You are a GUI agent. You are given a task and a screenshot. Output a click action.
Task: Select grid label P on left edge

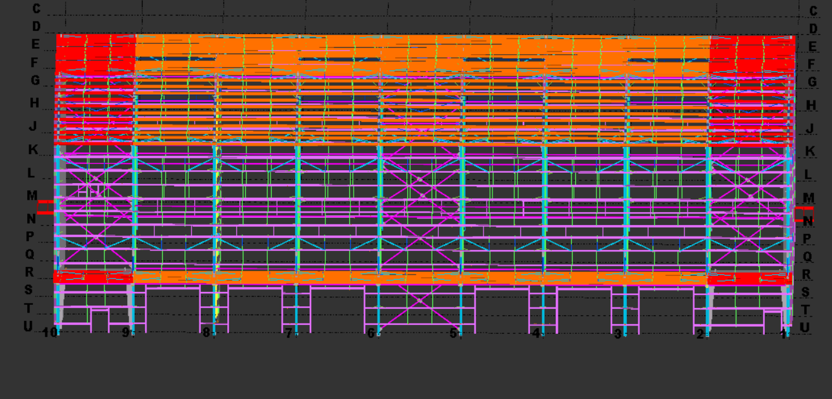(x=30, y=237)
